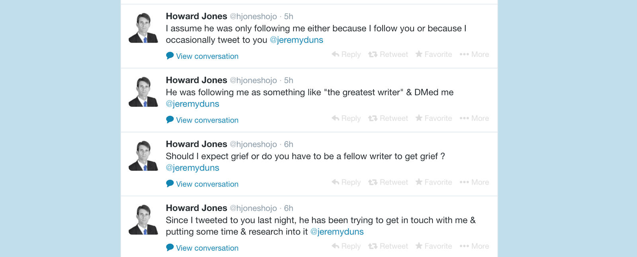Open More menu on the grief tweet
Viewport: 637px width, 257px height.
[x=474, y=182]
